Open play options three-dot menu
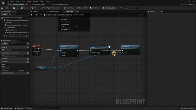Screen dimensions: 196x110 tap(115, 8)
